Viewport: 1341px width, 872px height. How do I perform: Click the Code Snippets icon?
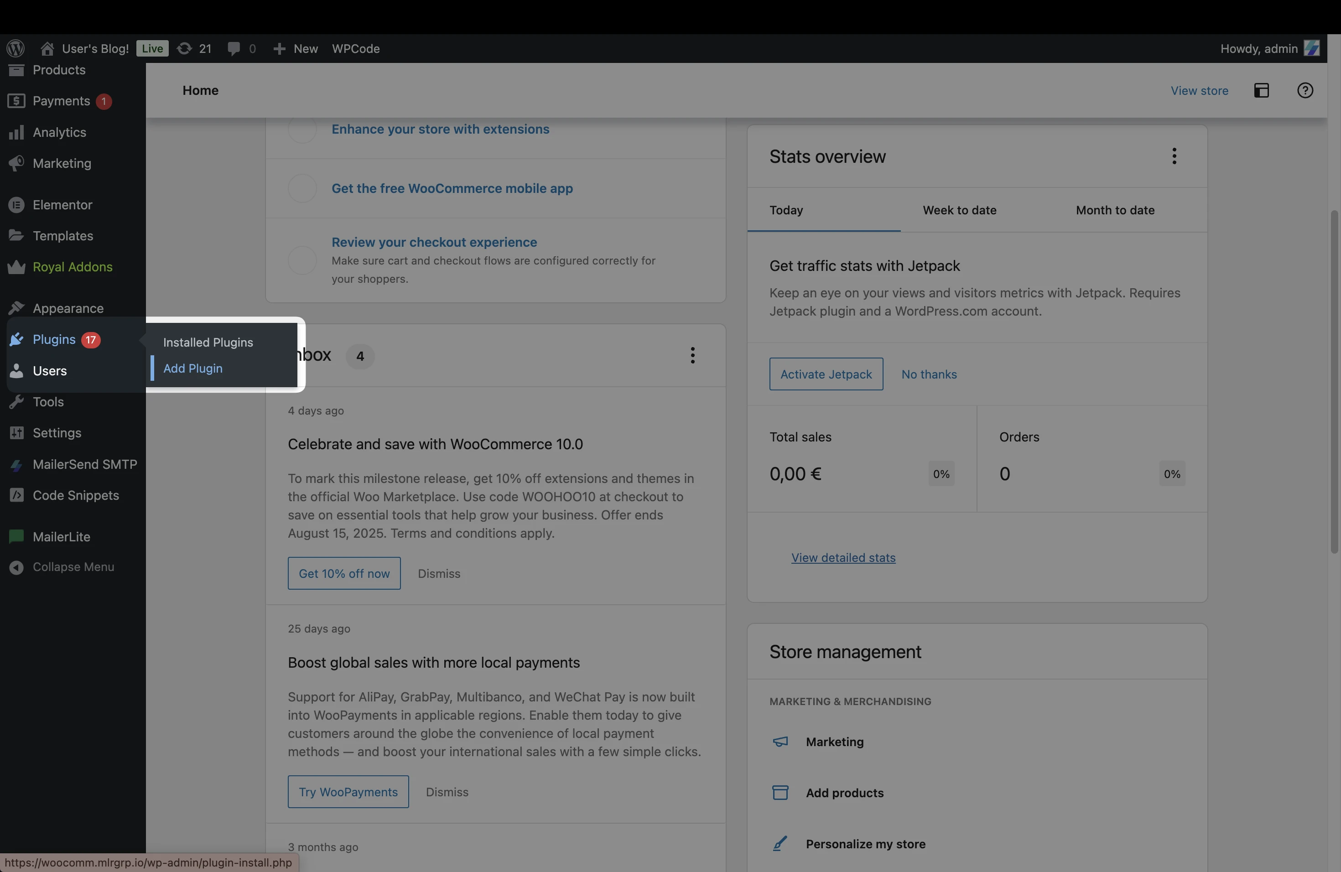click(x=16, y=495)
